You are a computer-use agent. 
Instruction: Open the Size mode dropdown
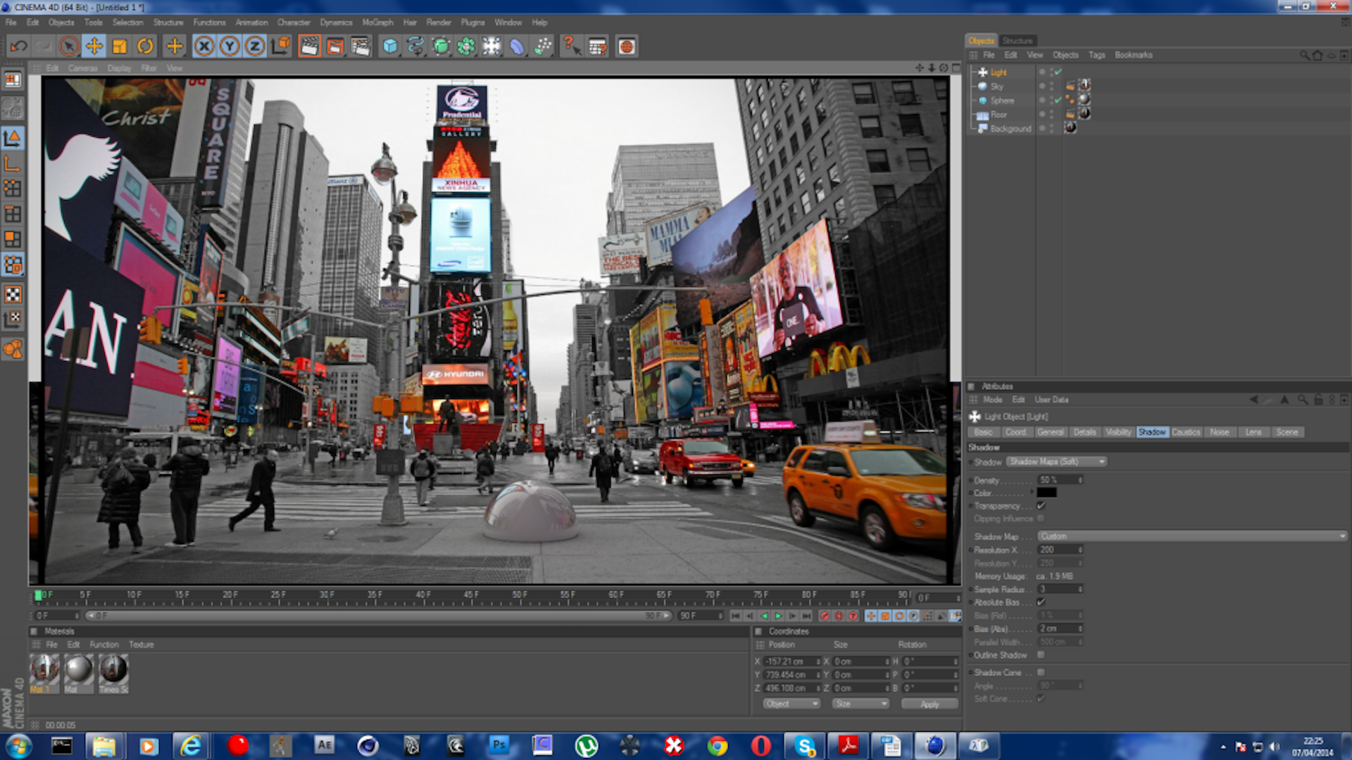860,704
